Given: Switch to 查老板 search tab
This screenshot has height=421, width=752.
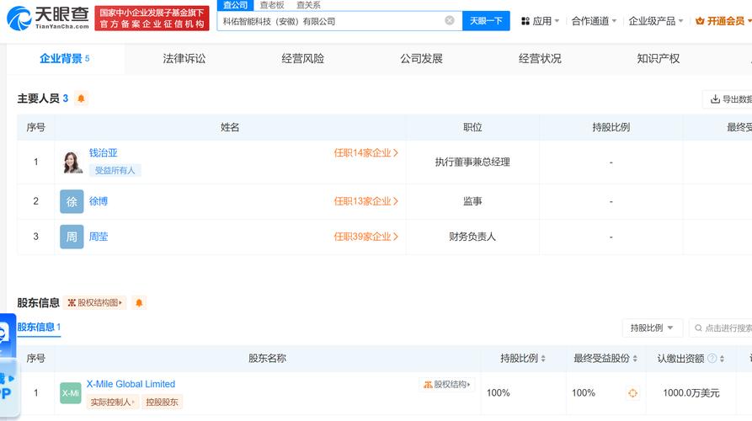Looking at the screenshot, I should pos(272,5).
